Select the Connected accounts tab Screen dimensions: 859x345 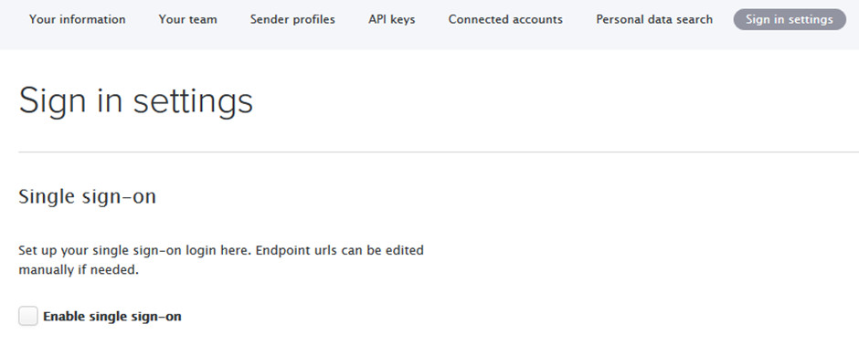[x=505, y=20]
